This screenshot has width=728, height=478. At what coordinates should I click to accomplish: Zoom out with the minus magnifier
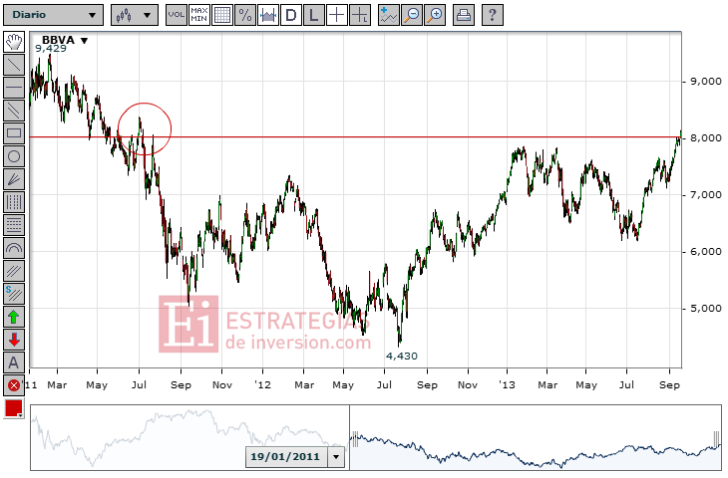(412, 15)
